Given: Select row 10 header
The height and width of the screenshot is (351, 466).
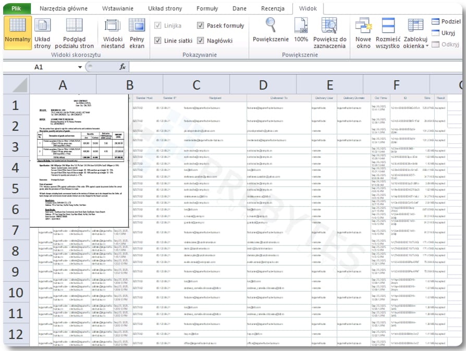Looking at the screenshot, I should tap(16, 293).
